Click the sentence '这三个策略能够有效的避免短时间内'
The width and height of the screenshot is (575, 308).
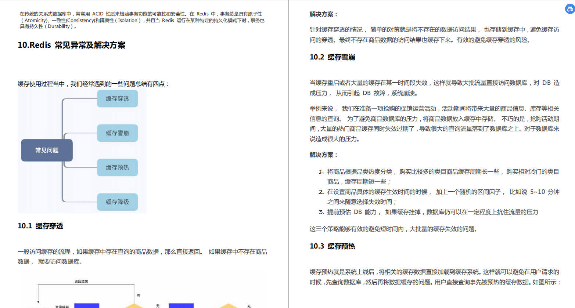(x=394, y=229)
